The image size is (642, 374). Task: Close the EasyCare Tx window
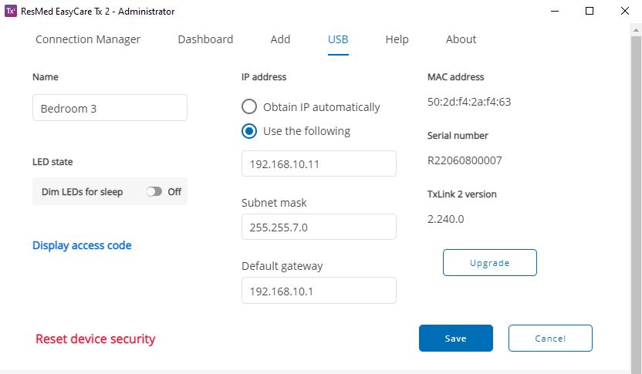tap(625, 11)
